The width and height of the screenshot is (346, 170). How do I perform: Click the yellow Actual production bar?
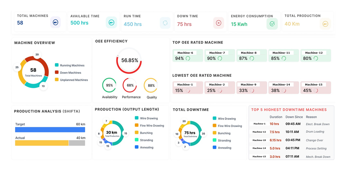click(x=42, y=143)
